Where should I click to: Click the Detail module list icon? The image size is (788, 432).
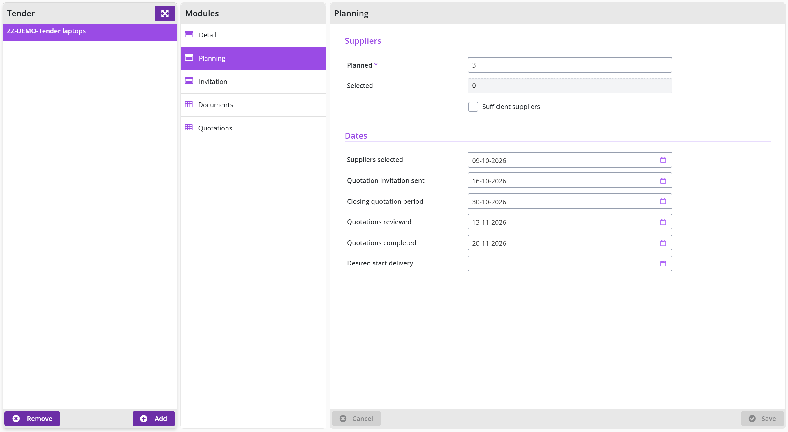(x=189, y=35)
